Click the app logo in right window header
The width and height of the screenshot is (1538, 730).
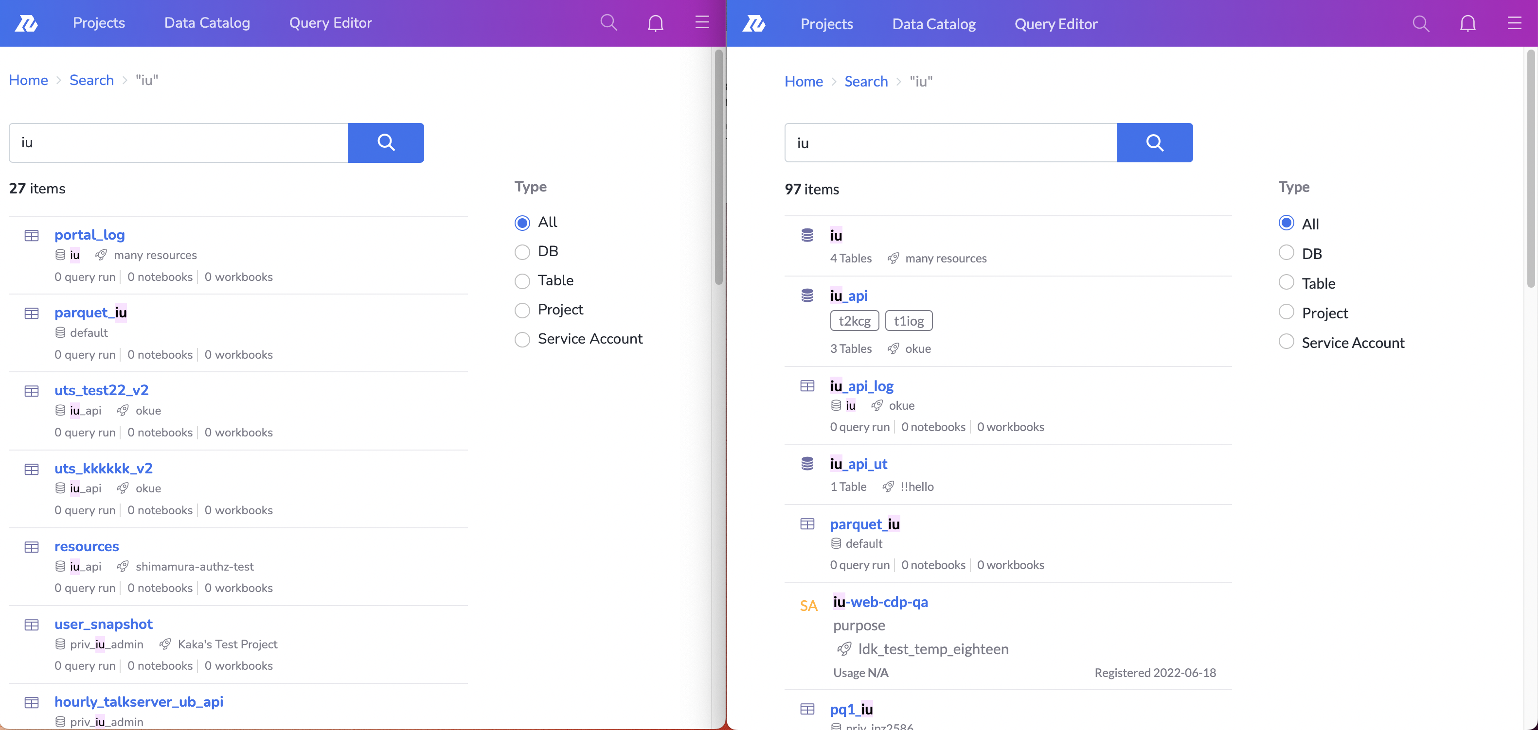coord(753,24)
